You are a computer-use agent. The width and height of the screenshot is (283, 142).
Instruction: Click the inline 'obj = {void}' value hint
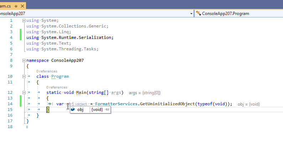248,104
